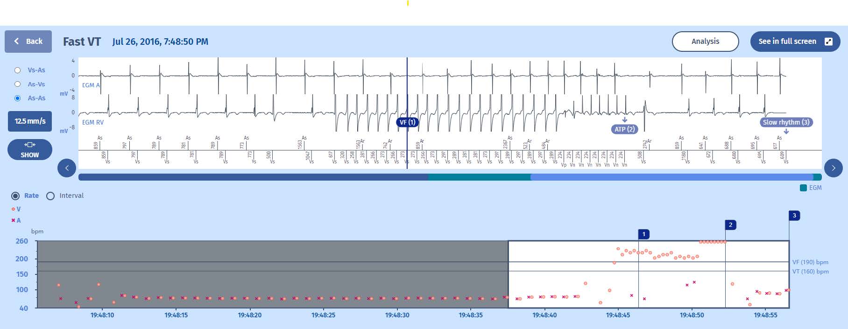Image resolution: width=848 pixels, height=329 pixels.
Task: Select the Vs-As radio option
Action: coord(18,70)
